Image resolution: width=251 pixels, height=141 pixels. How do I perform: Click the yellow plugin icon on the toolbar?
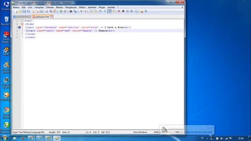tap(142, 11)
